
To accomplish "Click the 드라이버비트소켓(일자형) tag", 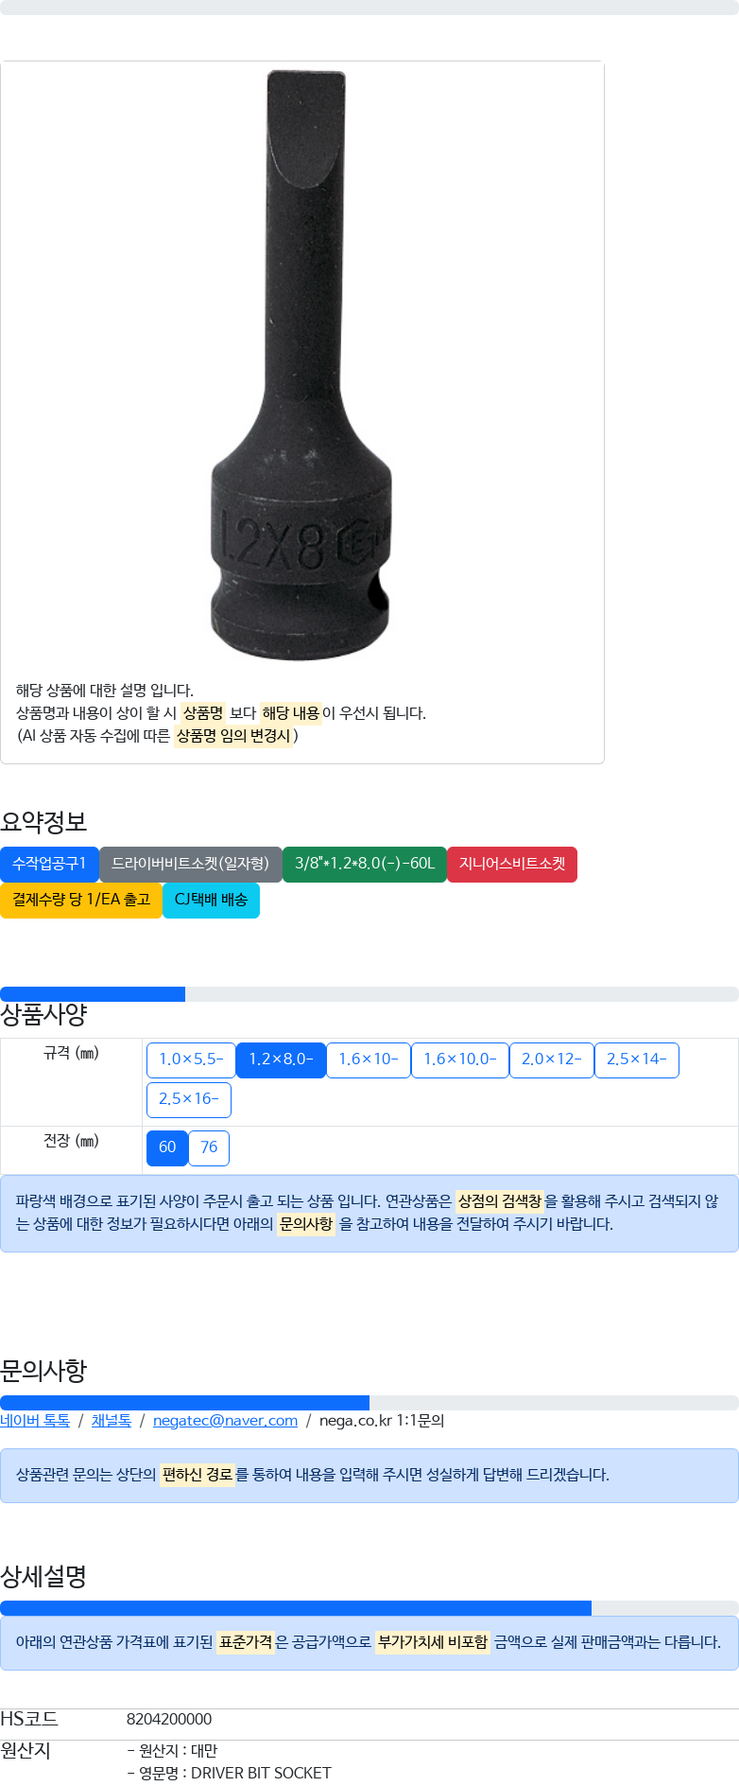I will tap(191, 864).
